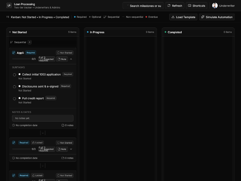Click the Sequential branch icon on the Application card
241x181 pixels.
click(x=14, y=52)
